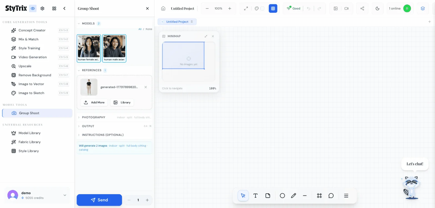435x208 pixels.
Task: Click the canvas background color swatch
Action: pos(262,9)
